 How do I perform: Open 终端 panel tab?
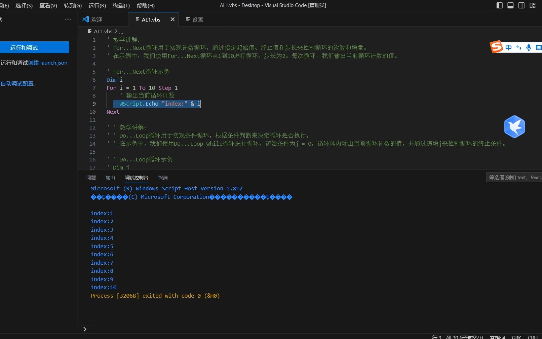pos(163,178)
